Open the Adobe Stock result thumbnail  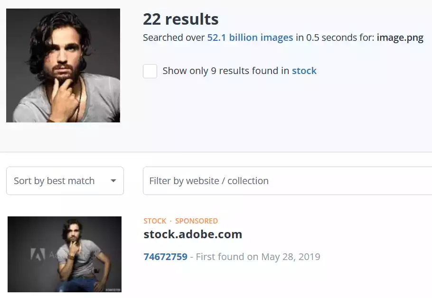[x=65, y=254]
